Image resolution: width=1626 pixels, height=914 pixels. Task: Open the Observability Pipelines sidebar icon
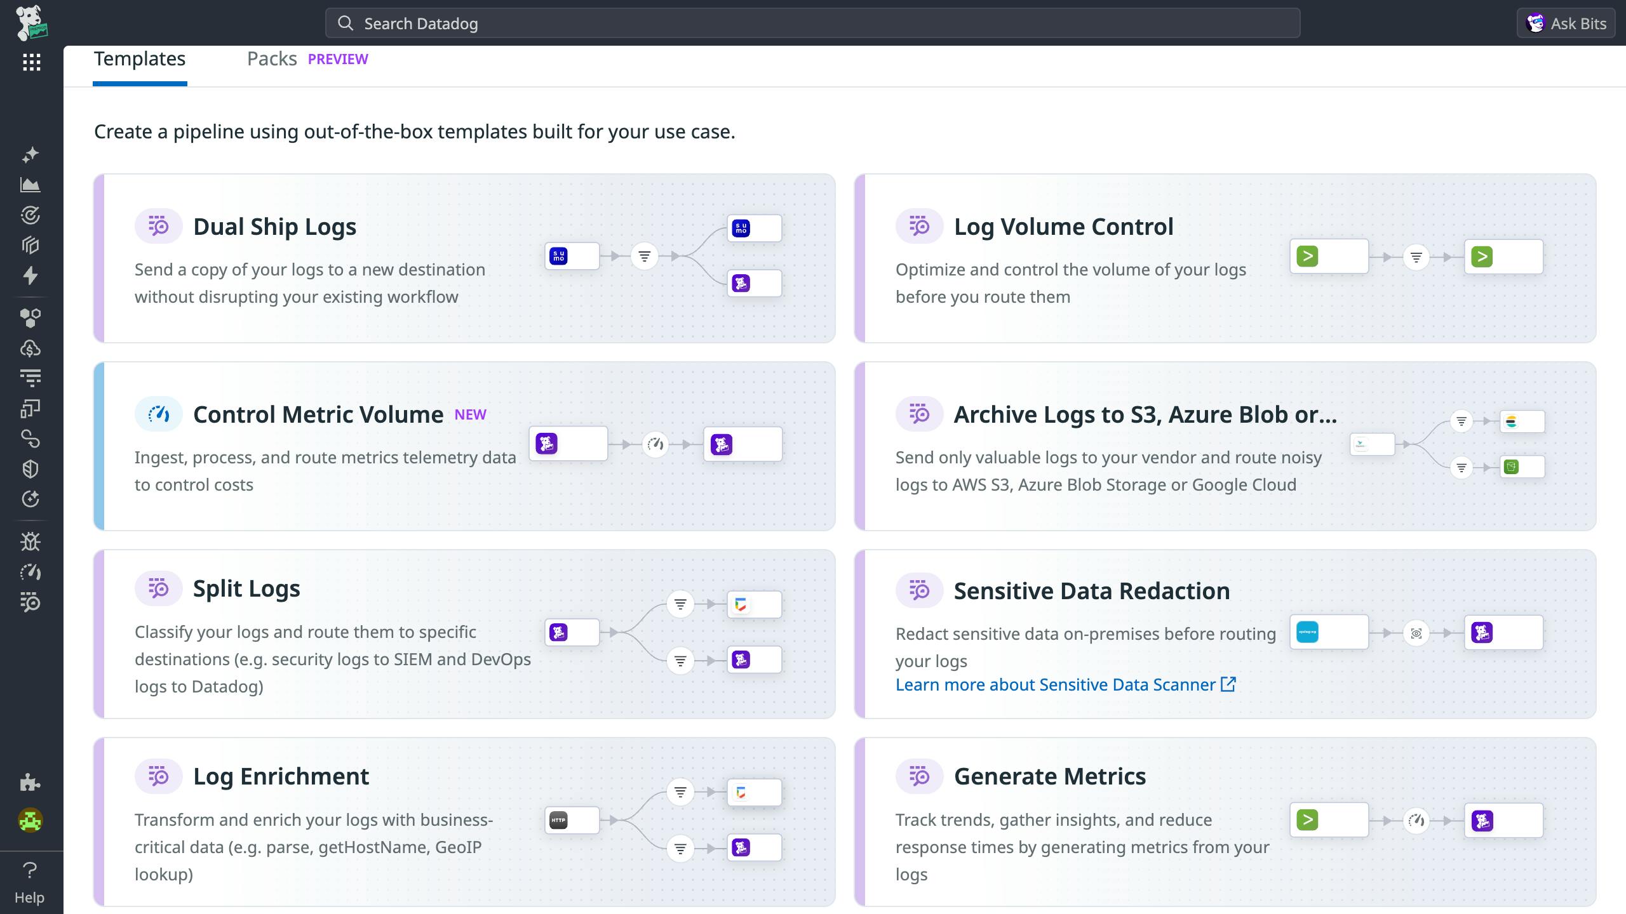click(30, 602)
